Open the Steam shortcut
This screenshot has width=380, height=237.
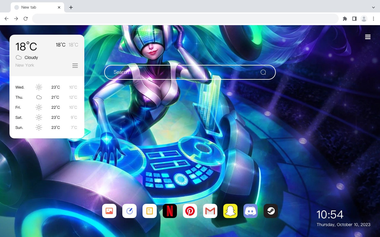[271, 211]
